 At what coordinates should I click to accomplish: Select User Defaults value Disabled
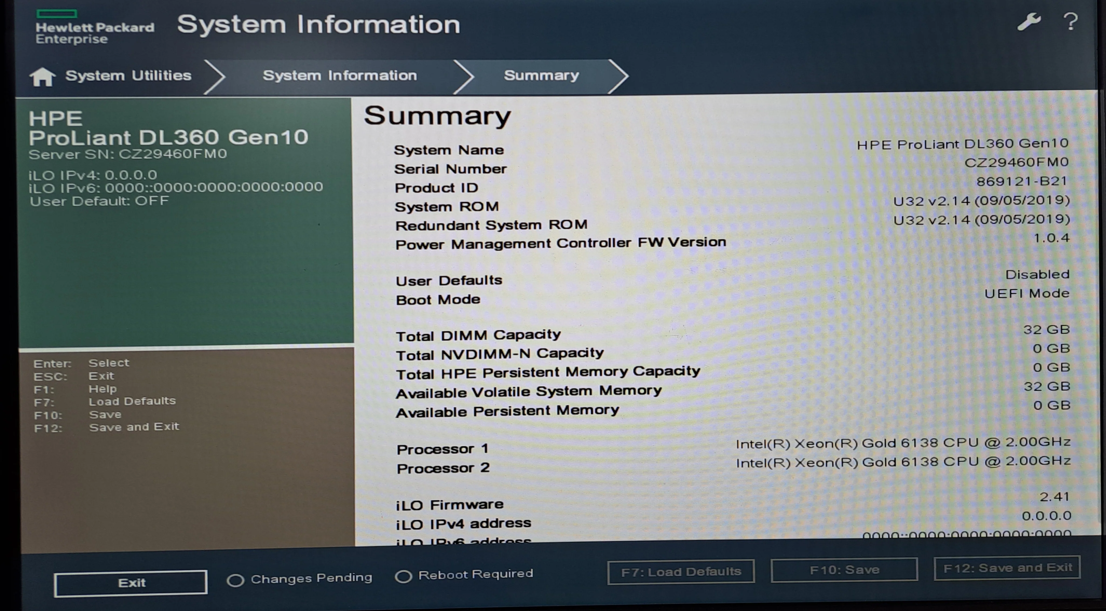click(1037, 274)
